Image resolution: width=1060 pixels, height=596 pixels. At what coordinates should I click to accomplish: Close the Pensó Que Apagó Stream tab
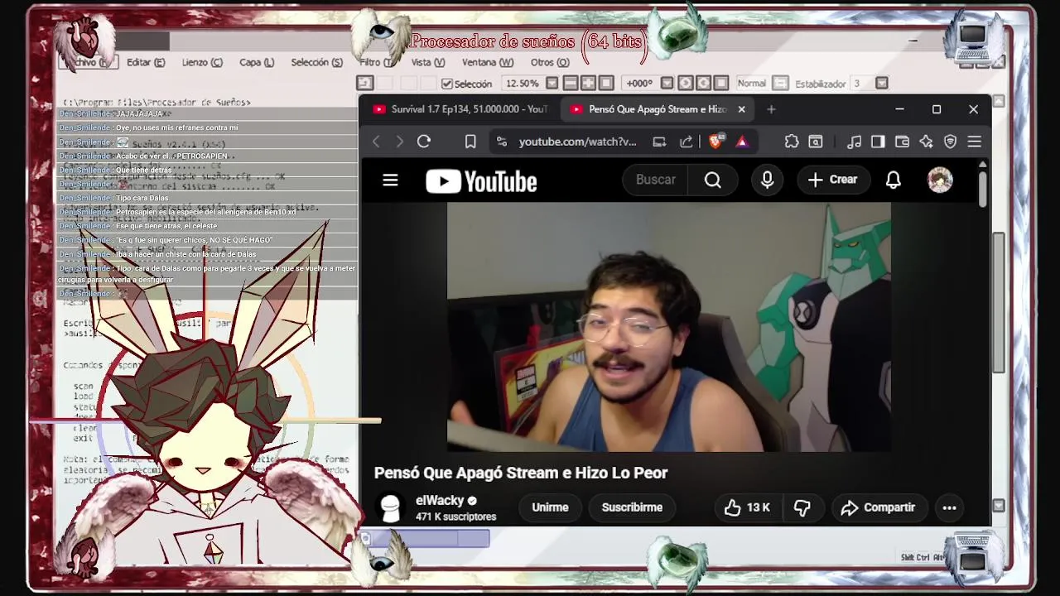tap(741, 109)
